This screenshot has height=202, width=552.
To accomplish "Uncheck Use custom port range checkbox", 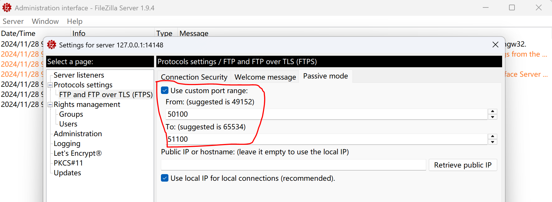I will pos(165,91).
